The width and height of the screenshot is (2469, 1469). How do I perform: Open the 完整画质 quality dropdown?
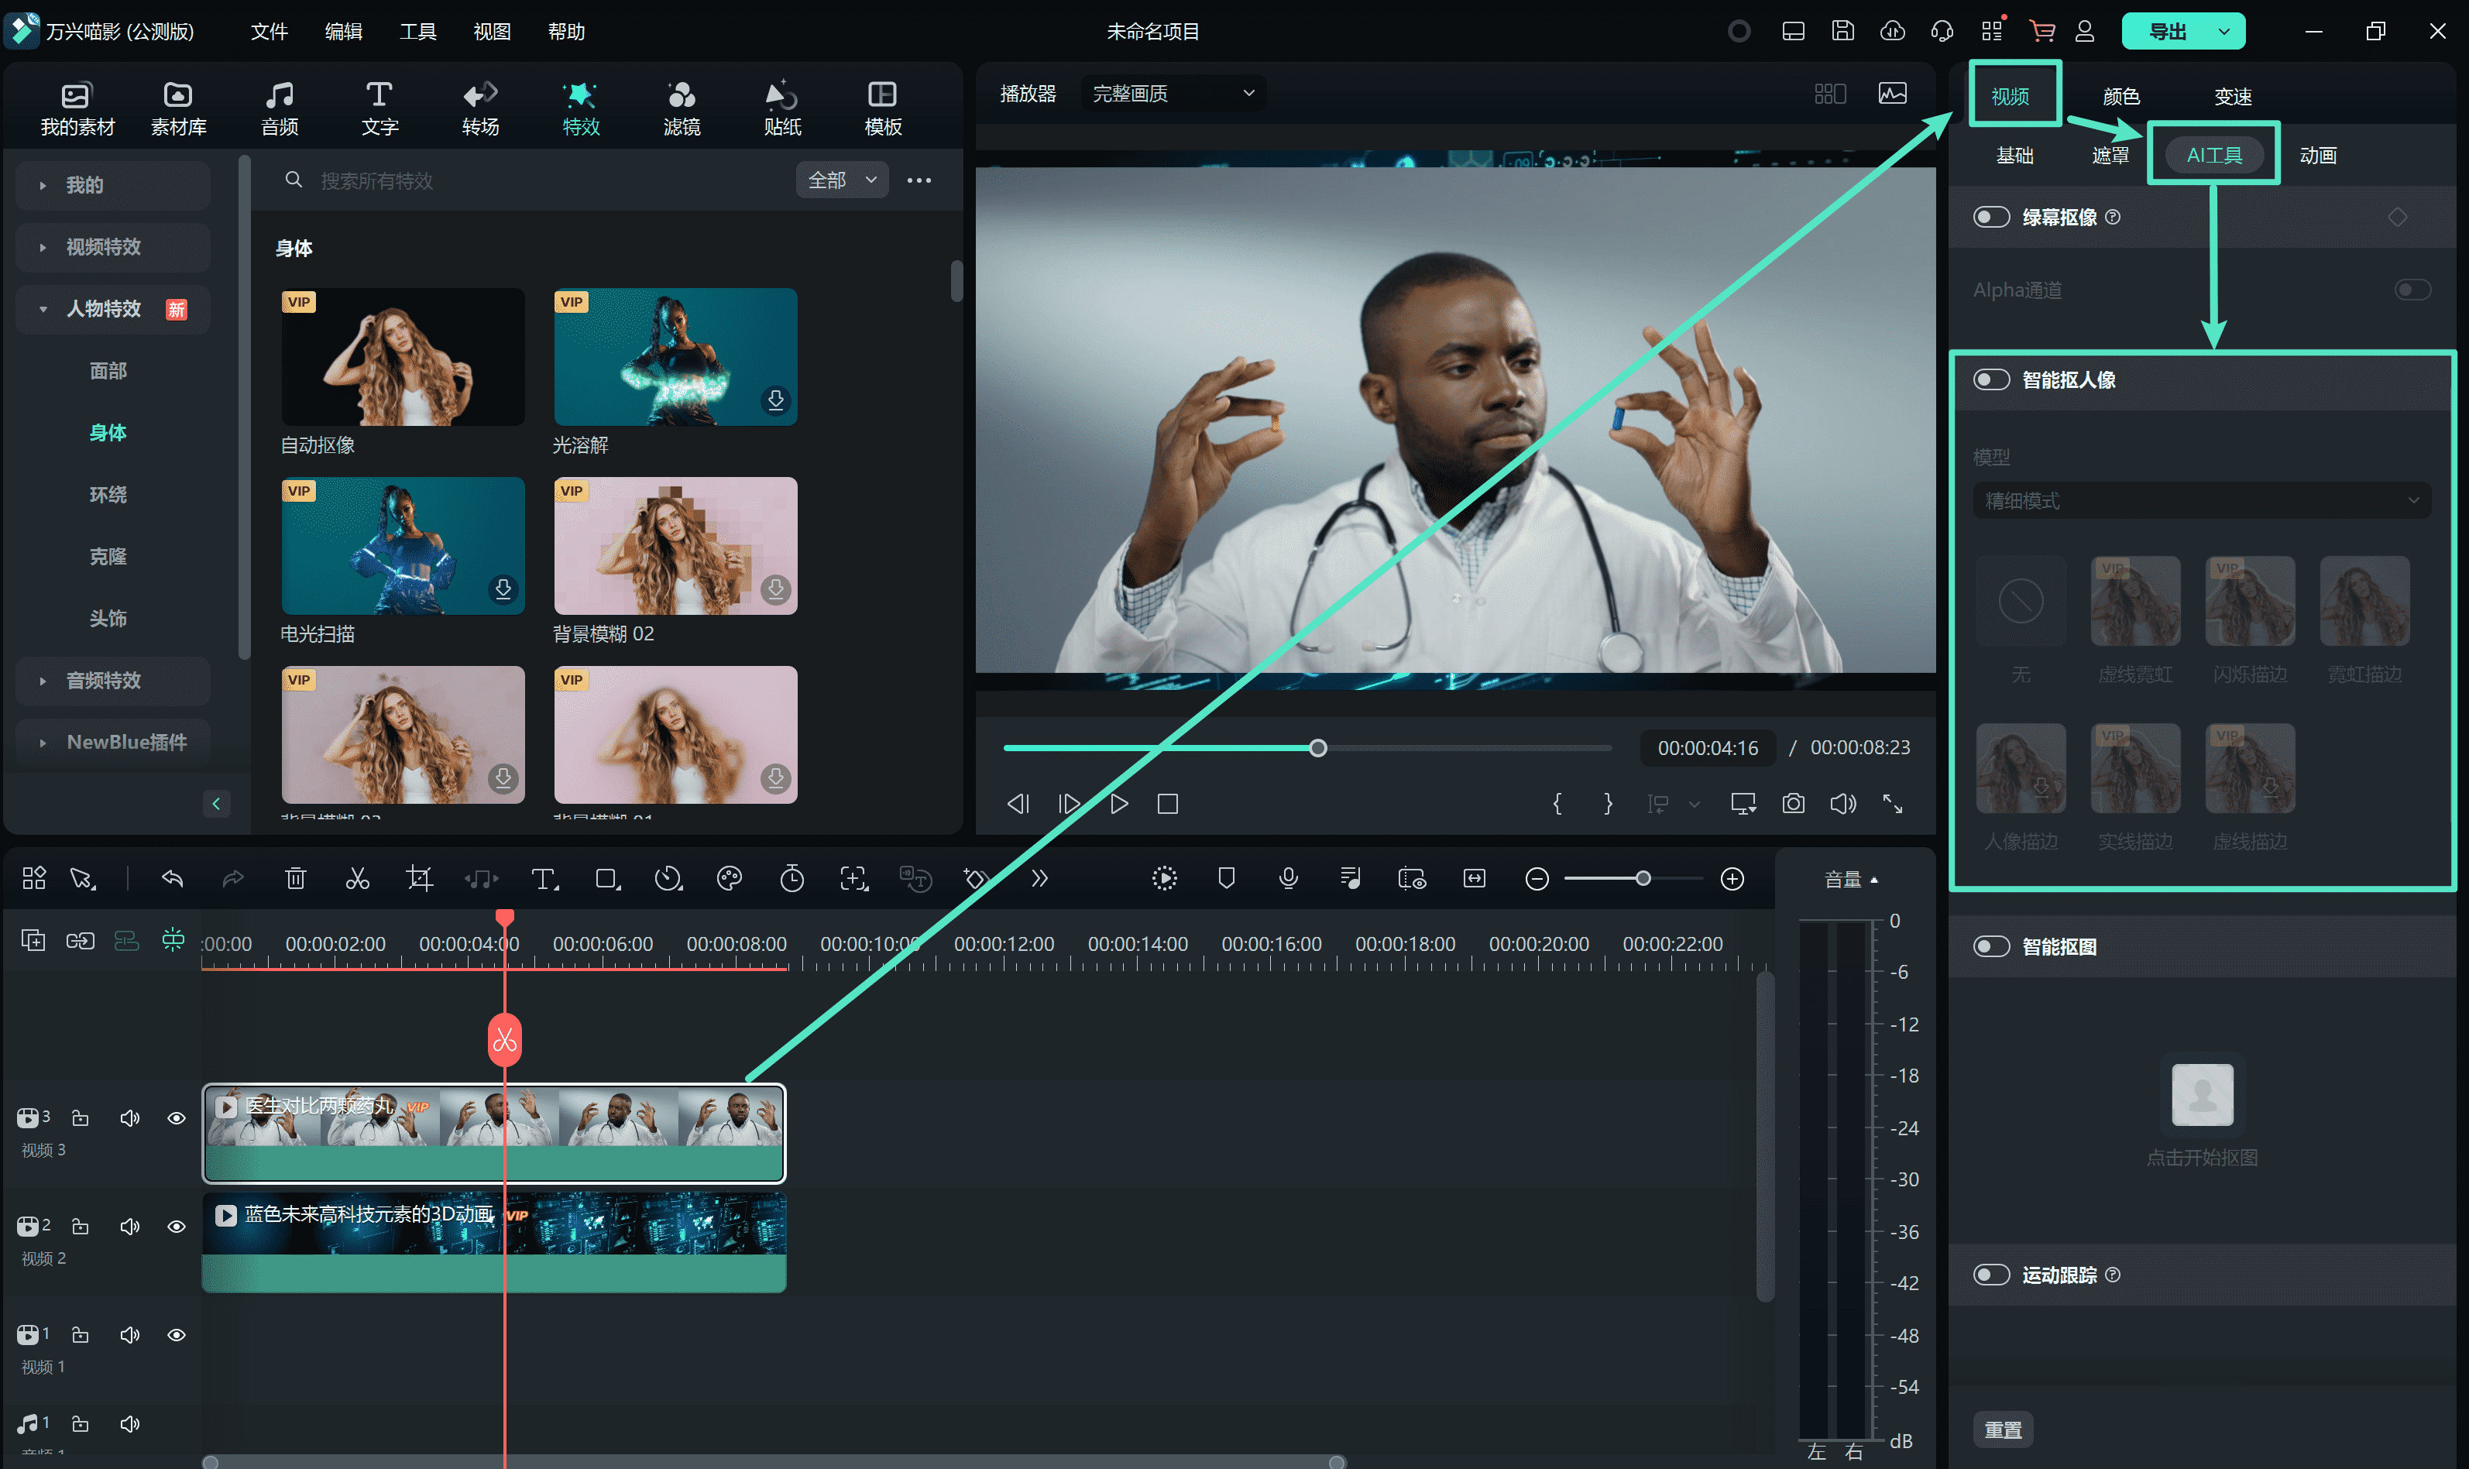[x=1172, y=93]
